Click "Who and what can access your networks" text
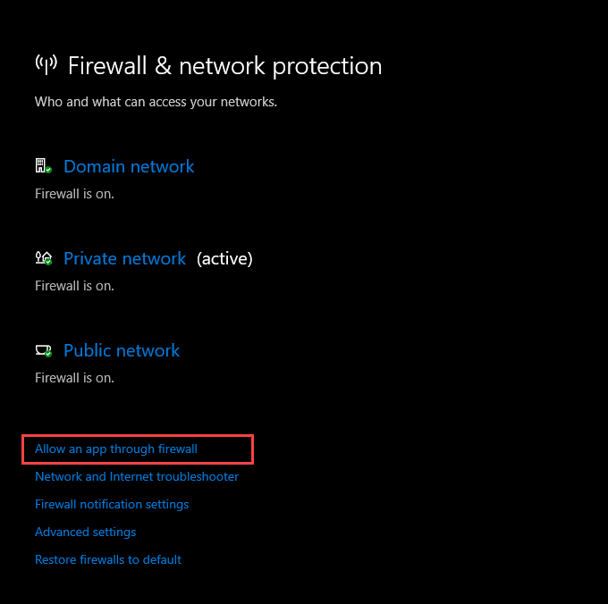The image size is (608, 604). 156,102
